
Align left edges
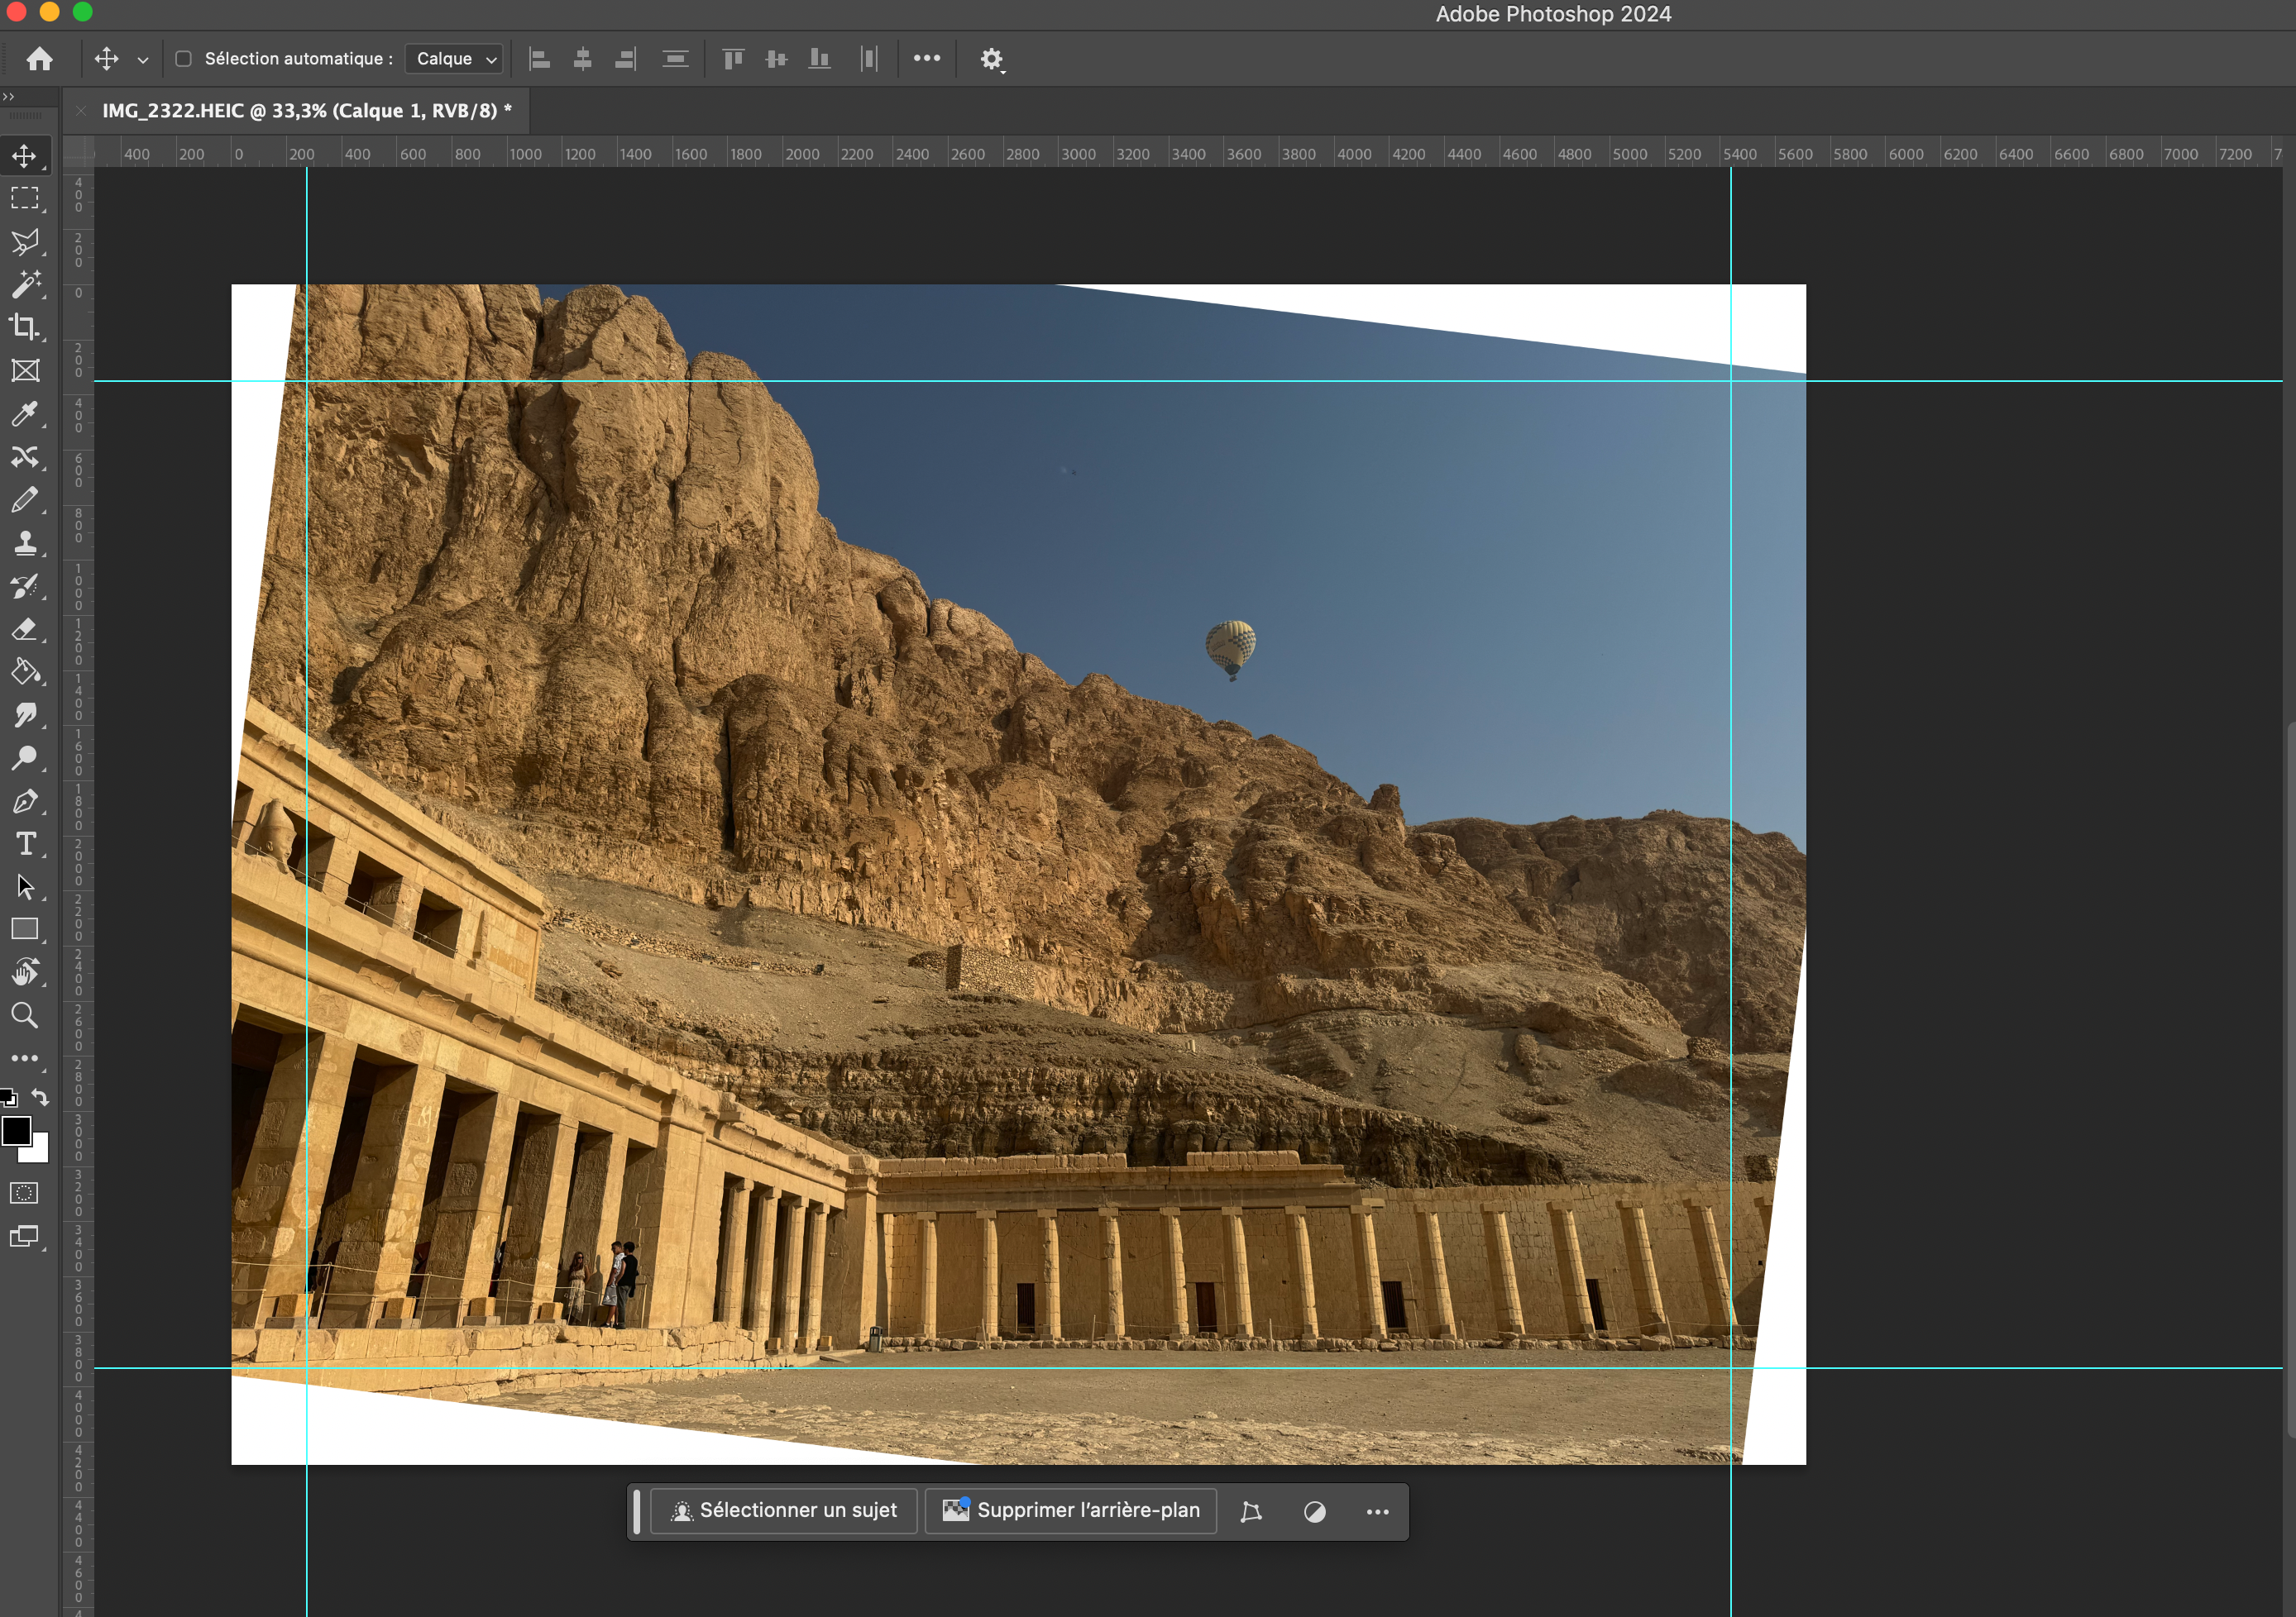pos(540,59)
